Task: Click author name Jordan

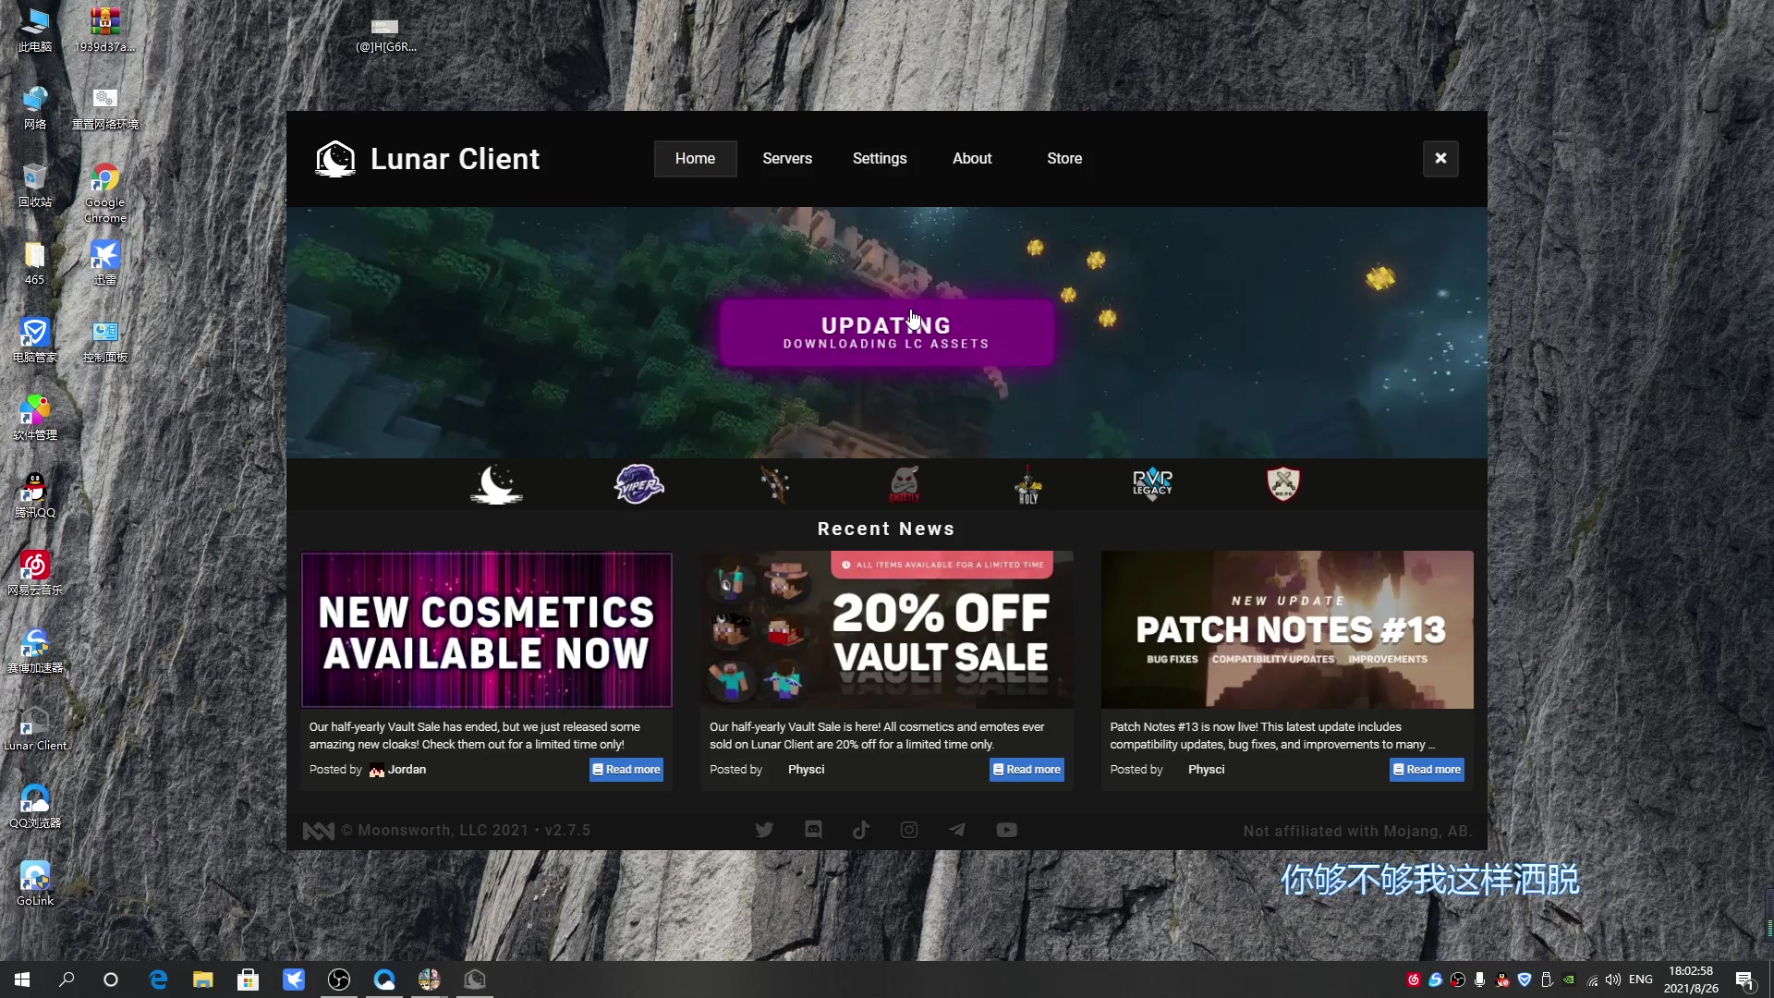Action: [407, 769]
